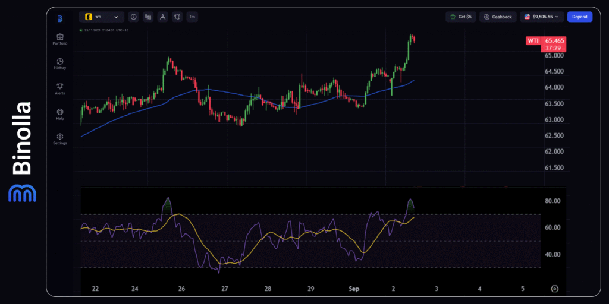609x304 pixels.
Task: Click the Binolla logo in top bar
Action: tap(60, 18)
